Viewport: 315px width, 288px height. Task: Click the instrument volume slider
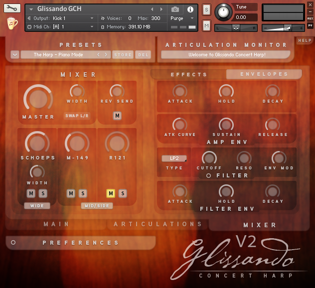(283, 28)
